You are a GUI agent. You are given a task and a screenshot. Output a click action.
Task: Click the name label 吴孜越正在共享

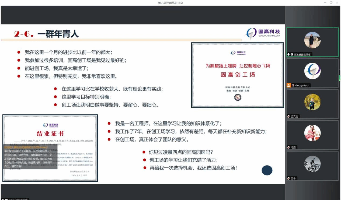tap(302, 54)
